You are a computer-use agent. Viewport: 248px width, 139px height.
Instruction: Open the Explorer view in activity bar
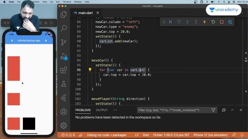tap(64, 15)
